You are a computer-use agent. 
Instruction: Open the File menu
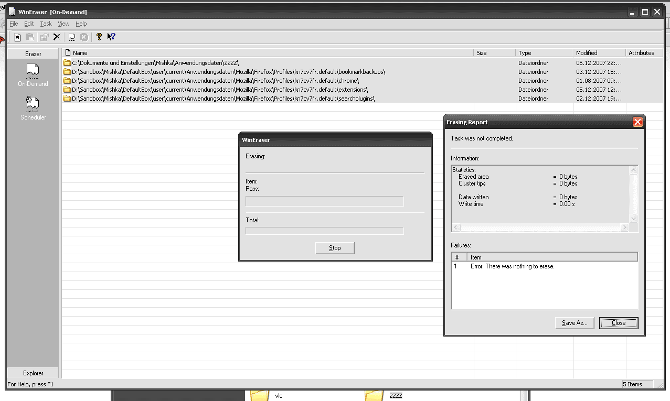14,24
